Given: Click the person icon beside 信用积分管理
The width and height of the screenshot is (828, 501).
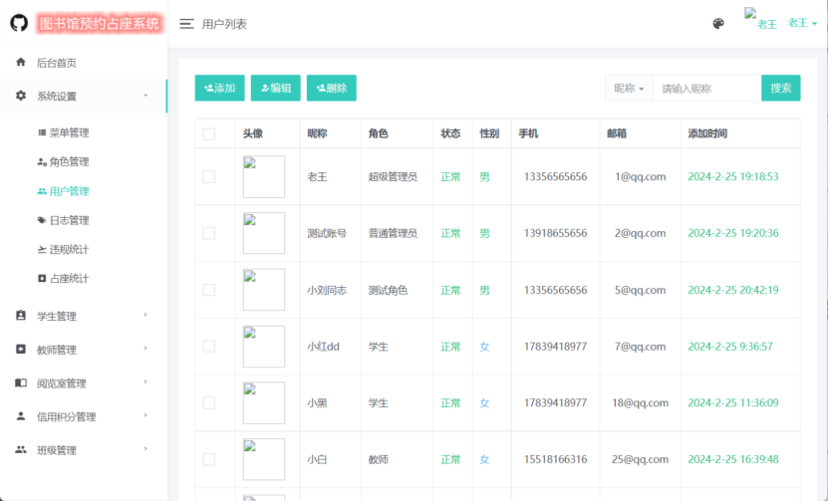Looking at the screenshot, I should pyautogui.click(x=21, y=416).
